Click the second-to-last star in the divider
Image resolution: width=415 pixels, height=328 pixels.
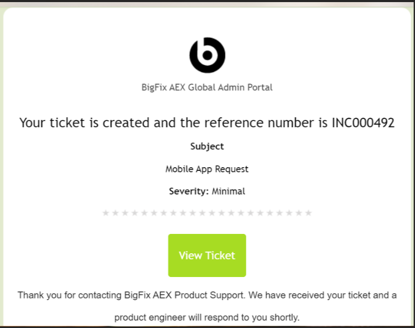click(299, 213)
